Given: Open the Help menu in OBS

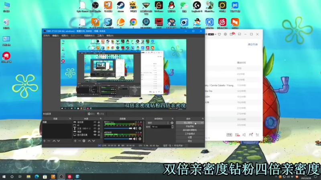Looking at the screenshot, I should [110, 36].
